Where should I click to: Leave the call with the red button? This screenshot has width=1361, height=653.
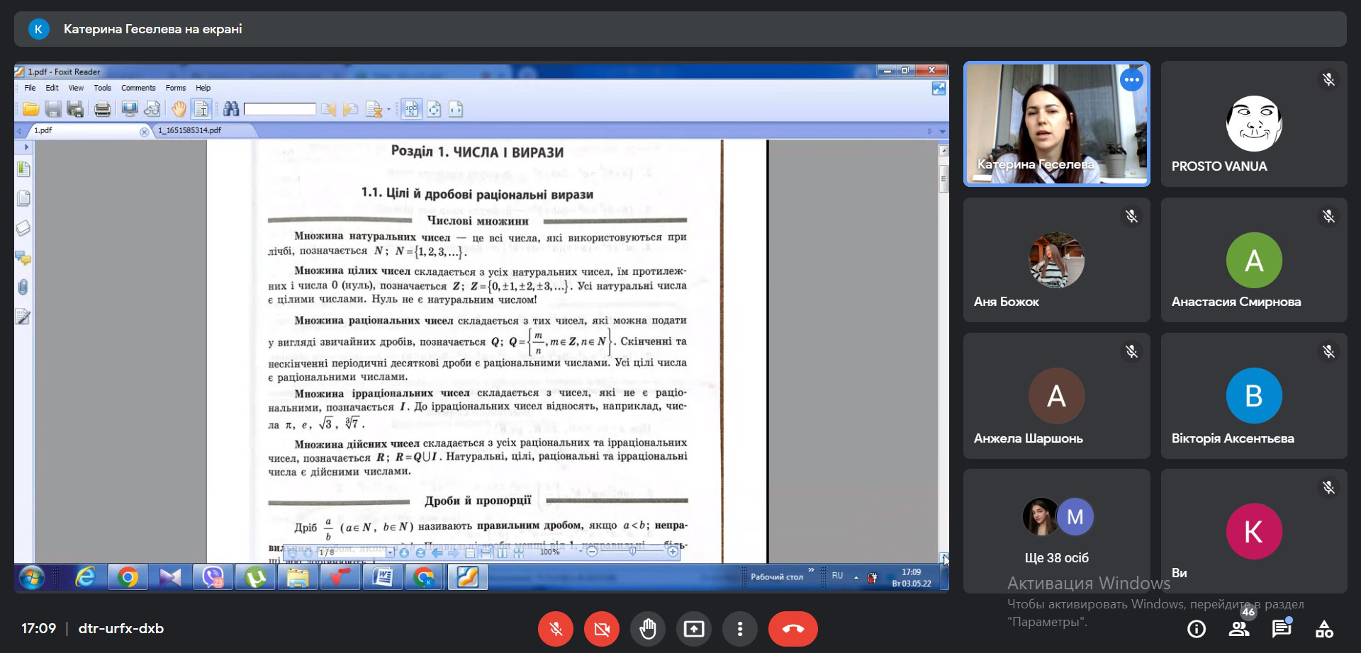pos(792,629)
